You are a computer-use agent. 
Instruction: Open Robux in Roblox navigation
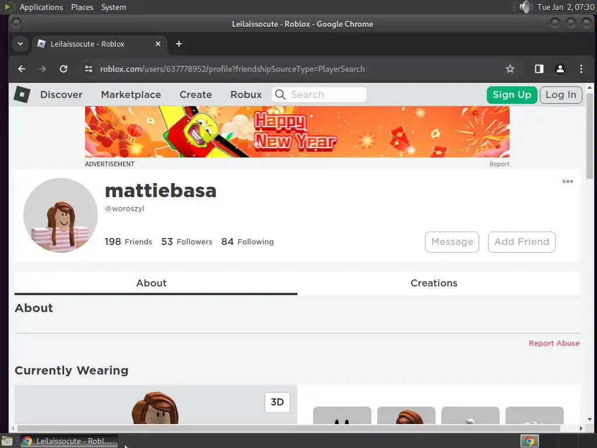click(x=246, y=94)
